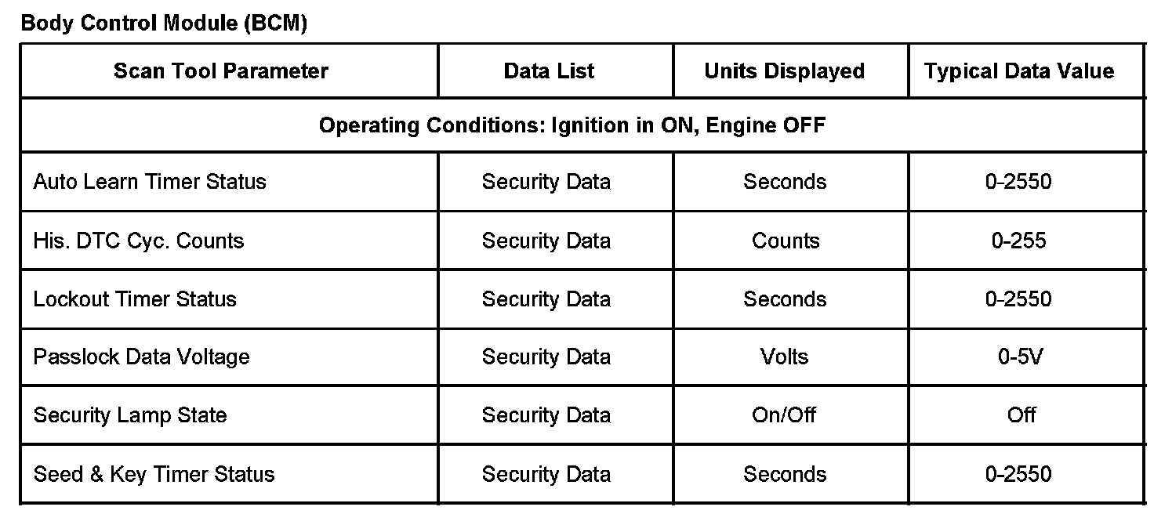Select the His. DTC Cyc. Counts parameter
This screenshot has height=514, width=1154.
coord(139,241)
